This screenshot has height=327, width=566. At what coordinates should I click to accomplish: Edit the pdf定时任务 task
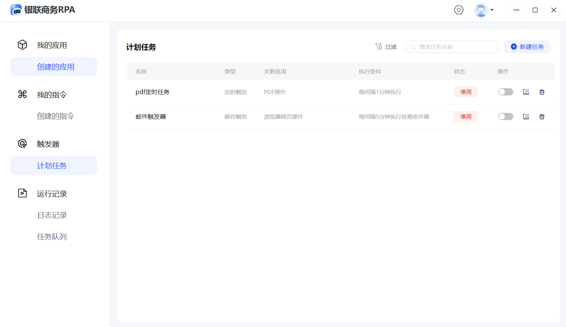tap(526, 92)
